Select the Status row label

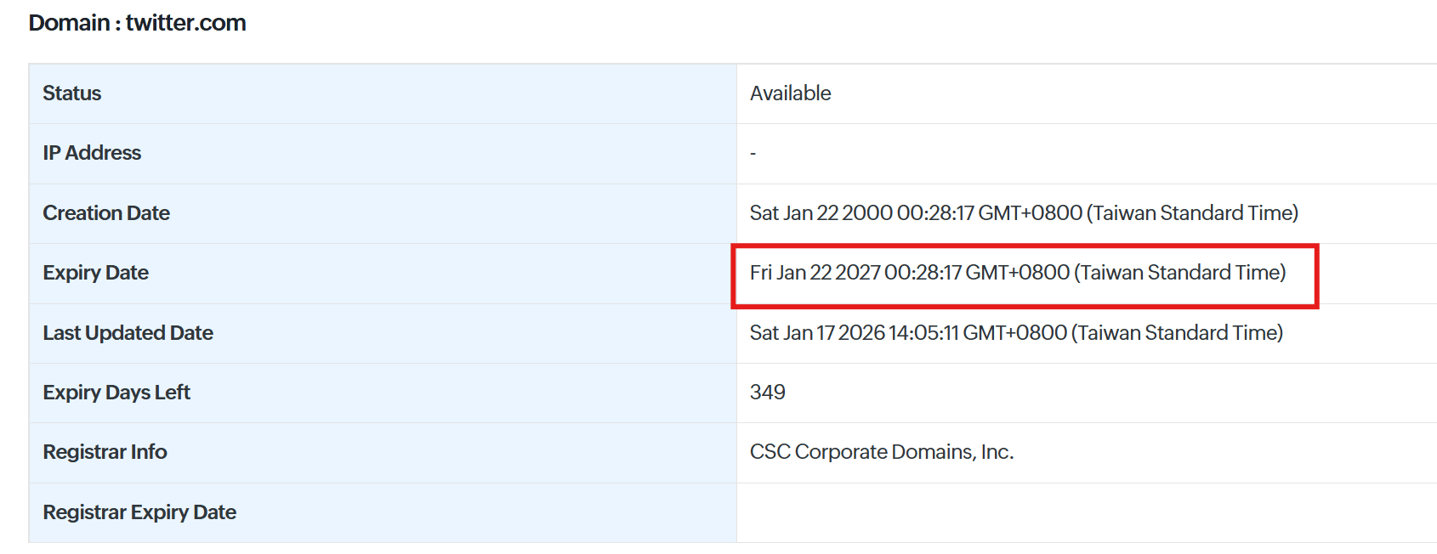[x=72, y=93]
